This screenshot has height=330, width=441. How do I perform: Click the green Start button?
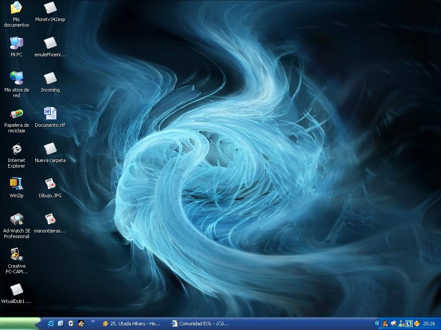(20, 324)
